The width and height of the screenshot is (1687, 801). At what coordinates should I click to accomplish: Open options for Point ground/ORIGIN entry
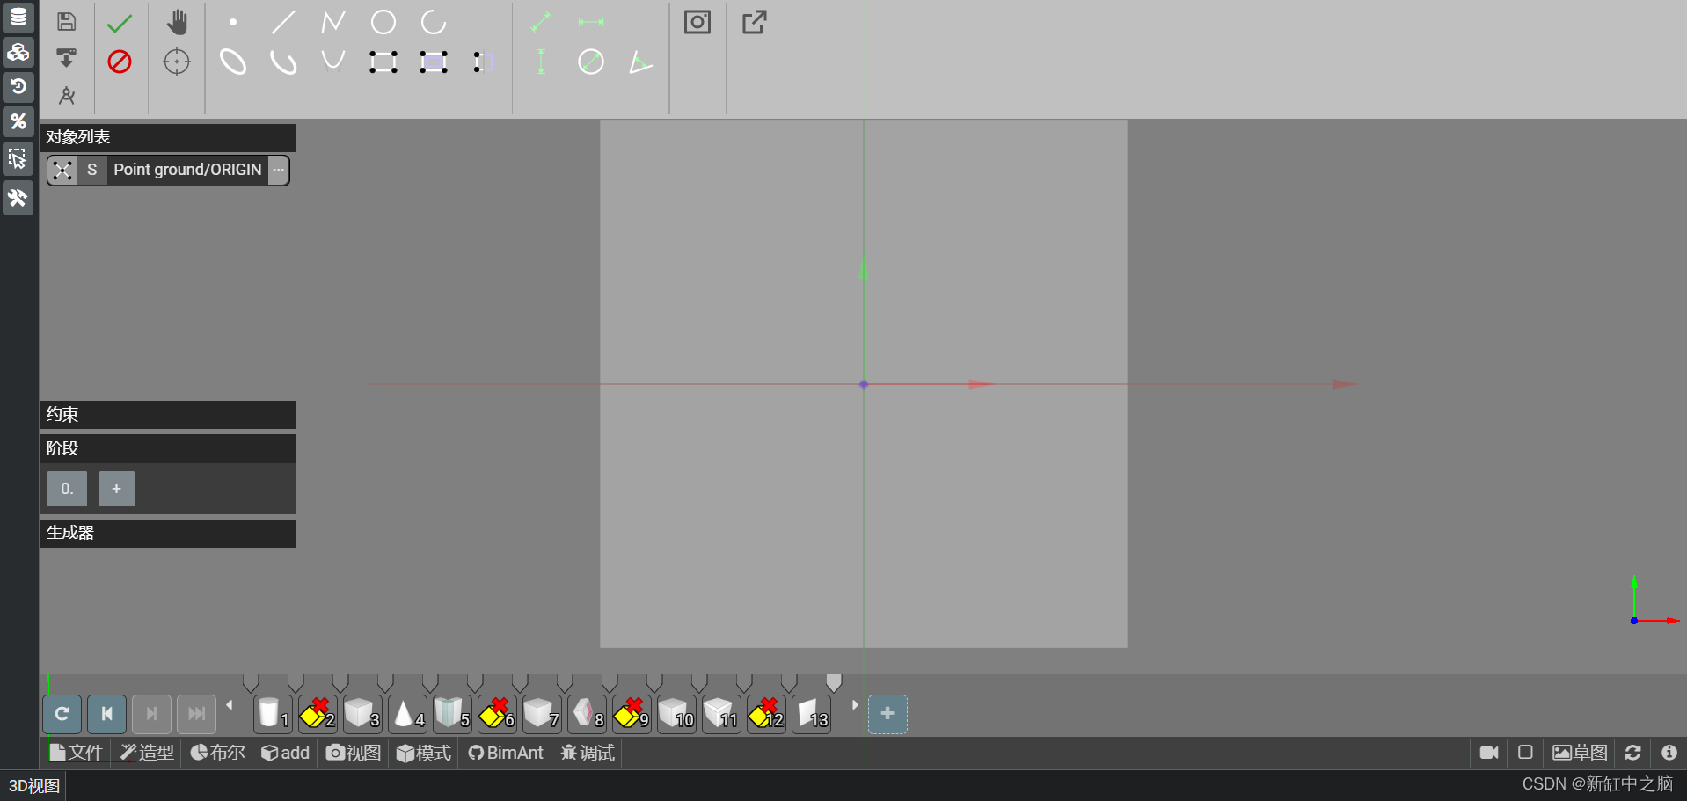[x=278, y=170]
